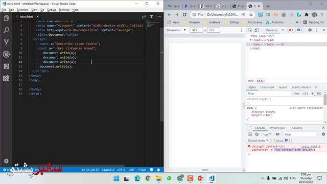Open editor More Actions ellipsis menu

159,16
